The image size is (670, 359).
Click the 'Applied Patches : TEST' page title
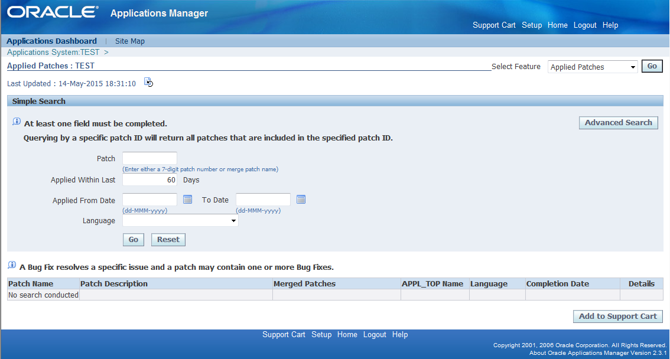point(51,66)
